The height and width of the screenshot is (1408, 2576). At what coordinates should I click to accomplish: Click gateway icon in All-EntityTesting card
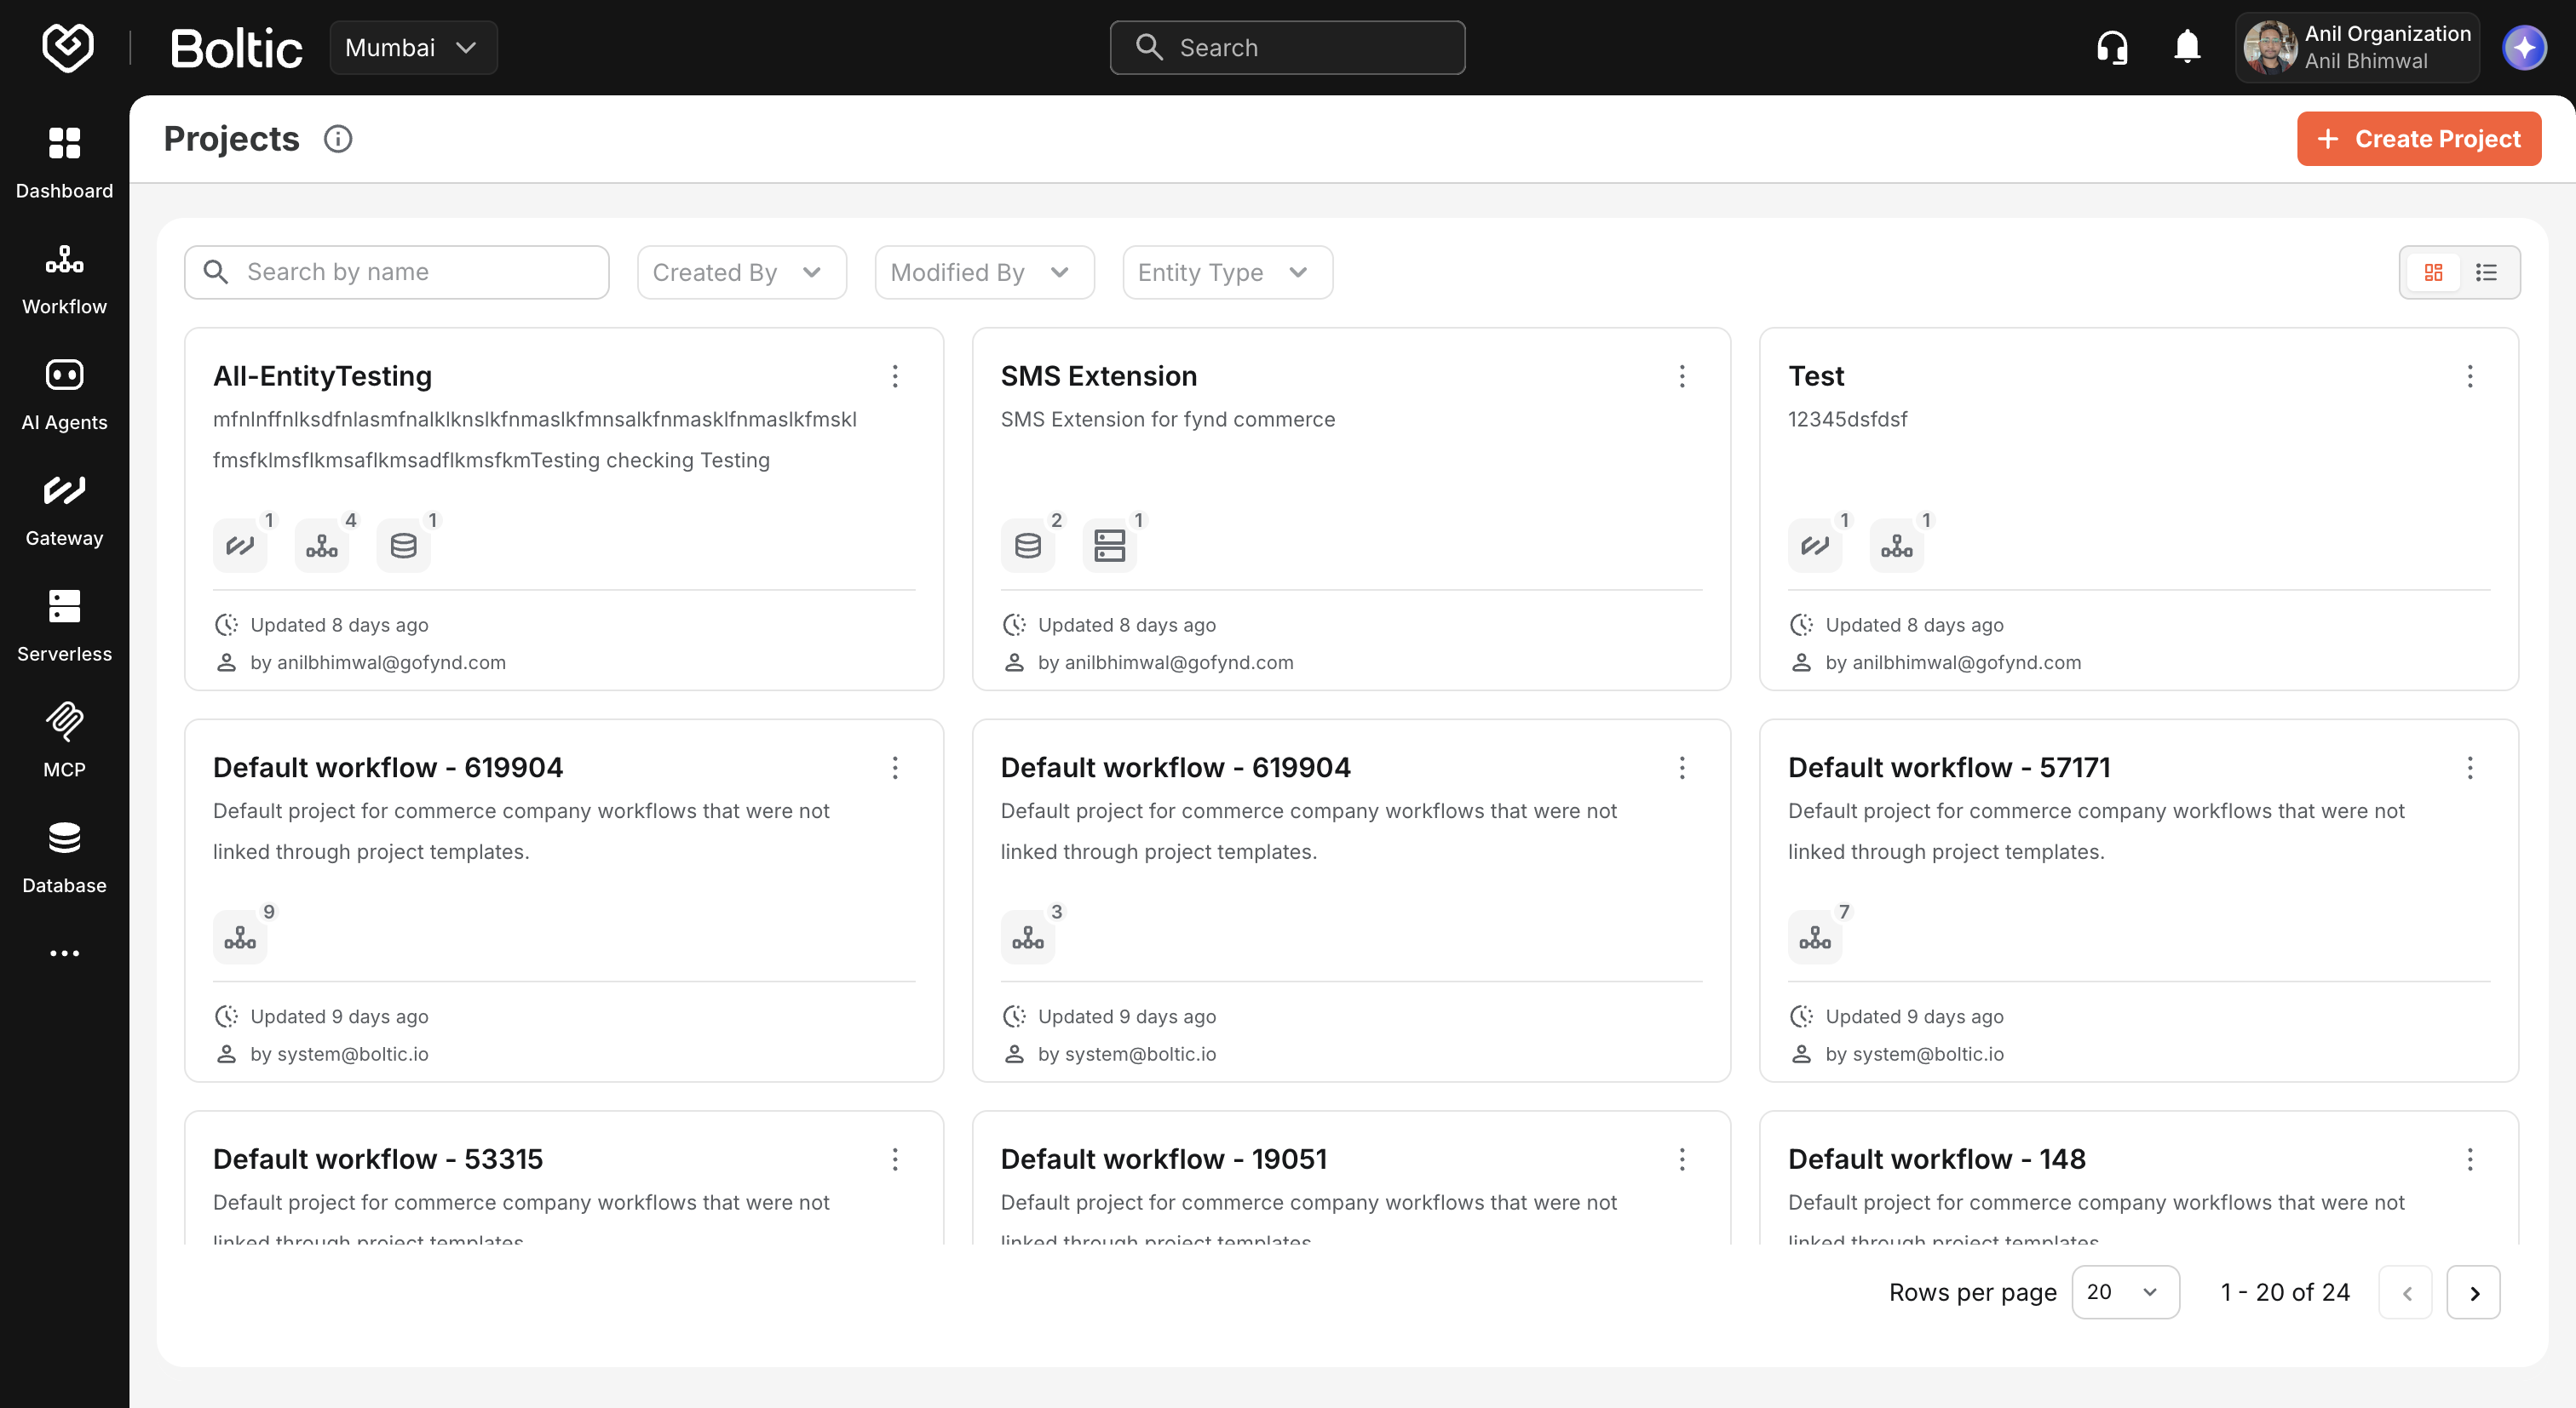point(240,546)
